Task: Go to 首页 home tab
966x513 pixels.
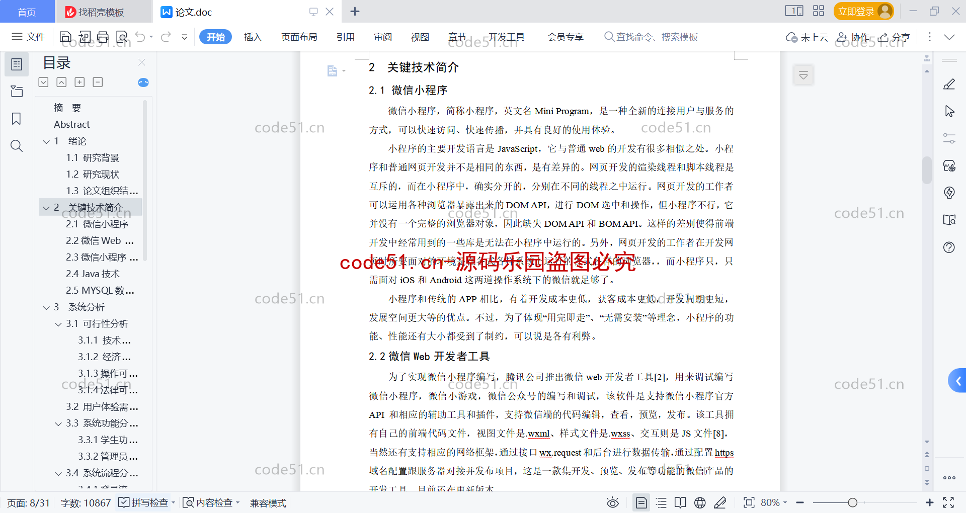Action: (x=27, y=12)
